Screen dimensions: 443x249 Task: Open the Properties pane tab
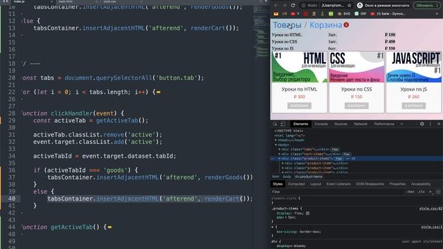point(397,184)
